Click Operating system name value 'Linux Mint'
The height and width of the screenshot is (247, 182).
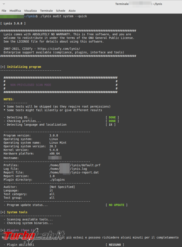(x=58, y=143)
